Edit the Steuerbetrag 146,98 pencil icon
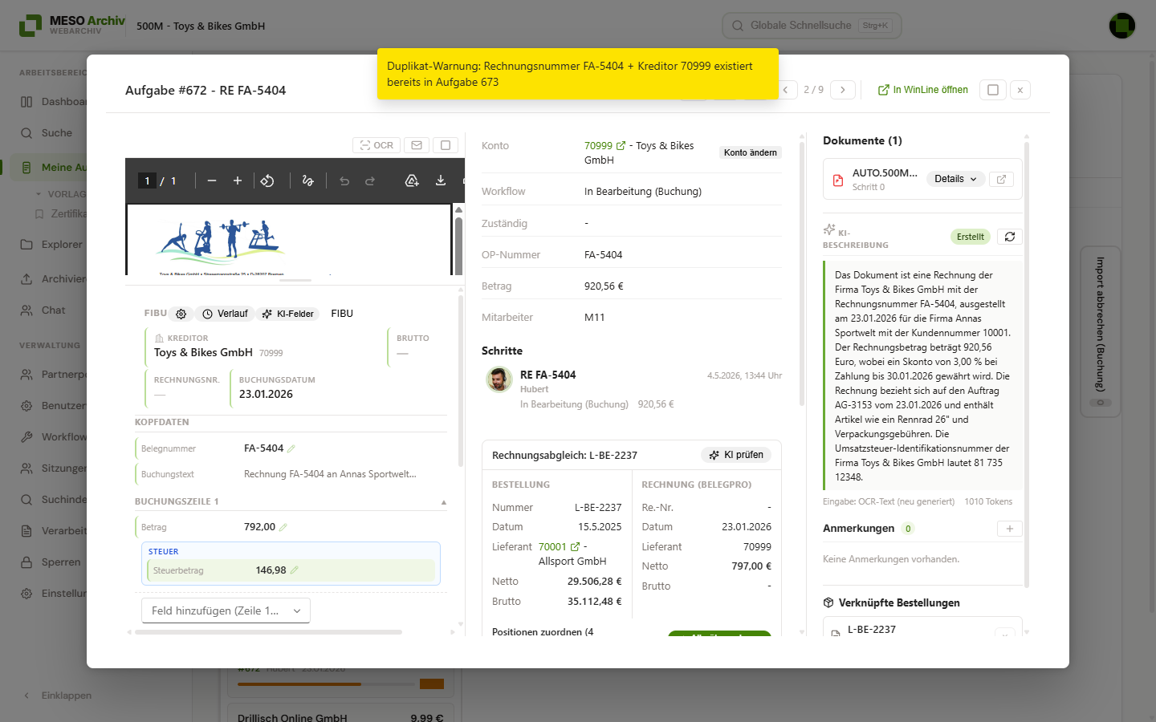 click(x=295, y=570)
